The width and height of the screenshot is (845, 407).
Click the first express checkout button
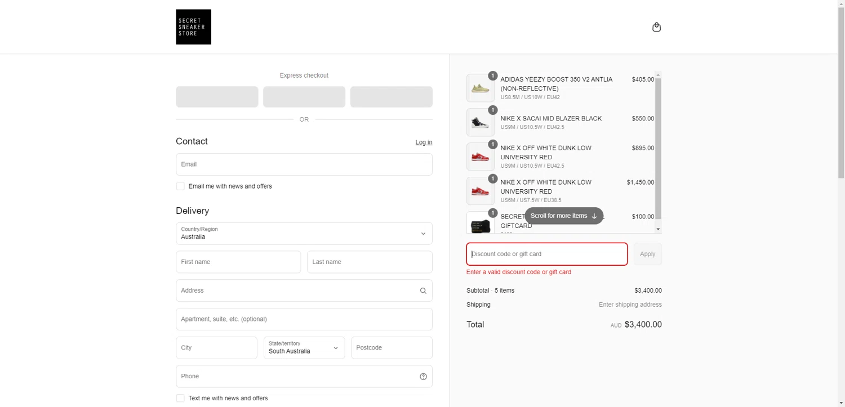pyautogui.click(x=217, y=97)
